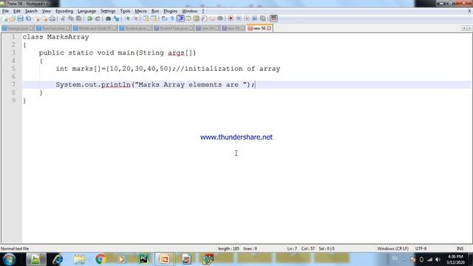
Task: Click the Save All toolbar icon
Action: coord(28,18)
